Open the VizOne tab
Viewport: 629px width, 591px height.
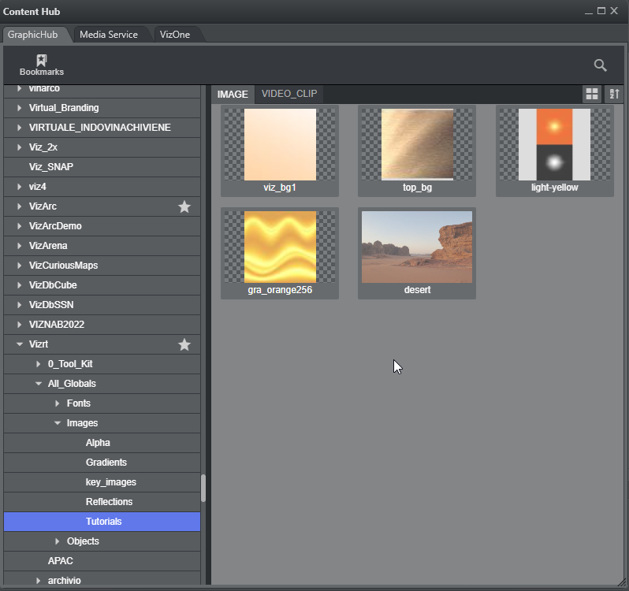[x=174, y=35]
